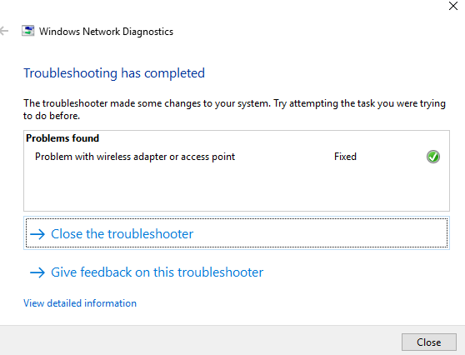Go back using the header back arrow
Image resolution: width=465 pixels, height=355 pixels.
coord(4,31)
